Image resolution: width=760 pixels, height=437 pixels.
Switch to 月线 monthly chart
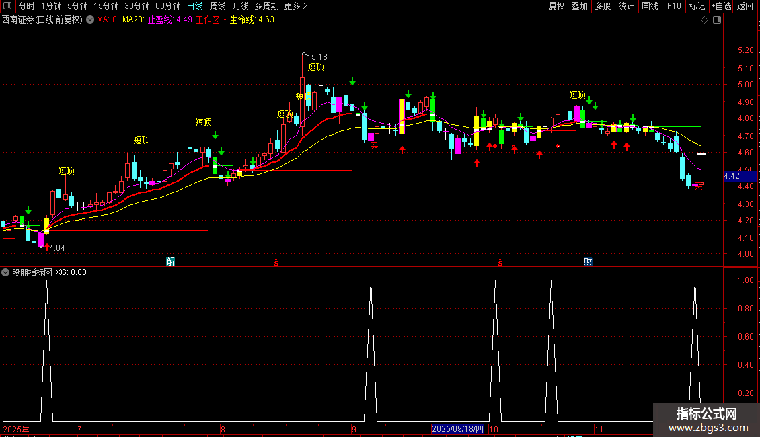coord(240,6)
